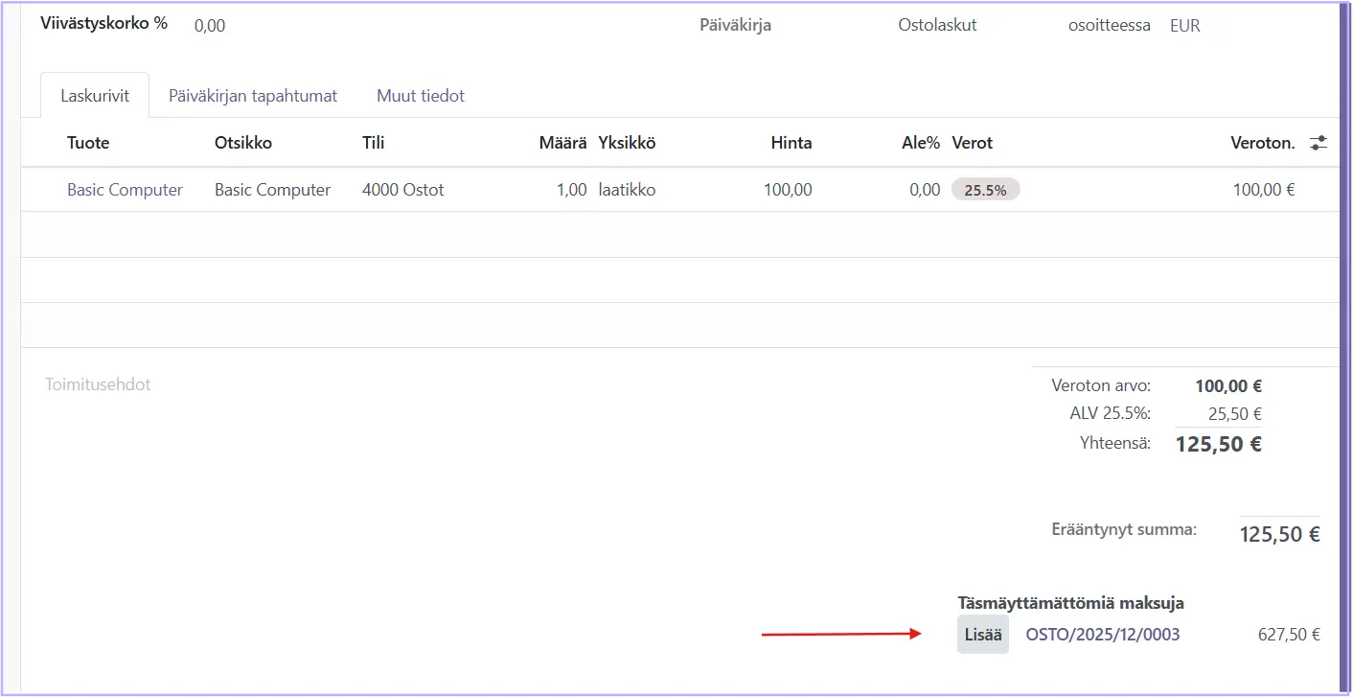Select the Laskurivit tab

(x=95, y=96)
